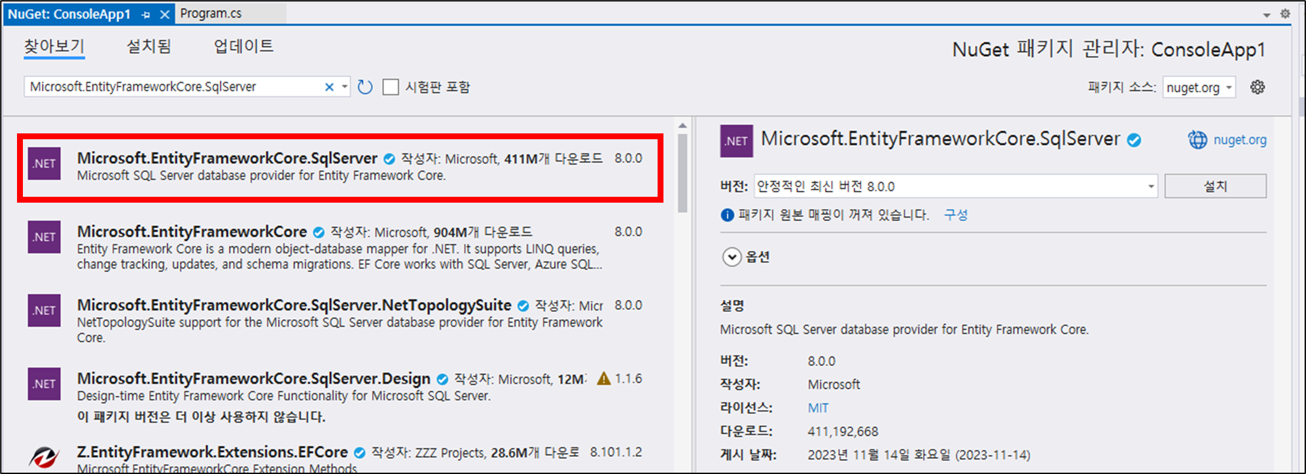Switch to the 찾아보기 tab
The width and height of the screenshot is (1306, 474).
click(x=54, y=46)
